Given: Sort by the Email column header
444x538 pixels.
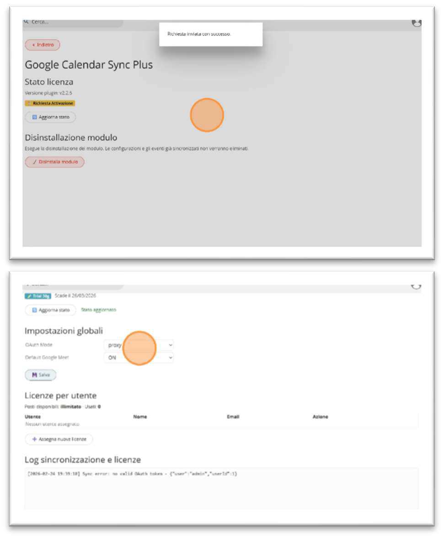Looking at the screenshot, I should pos(233,416).
